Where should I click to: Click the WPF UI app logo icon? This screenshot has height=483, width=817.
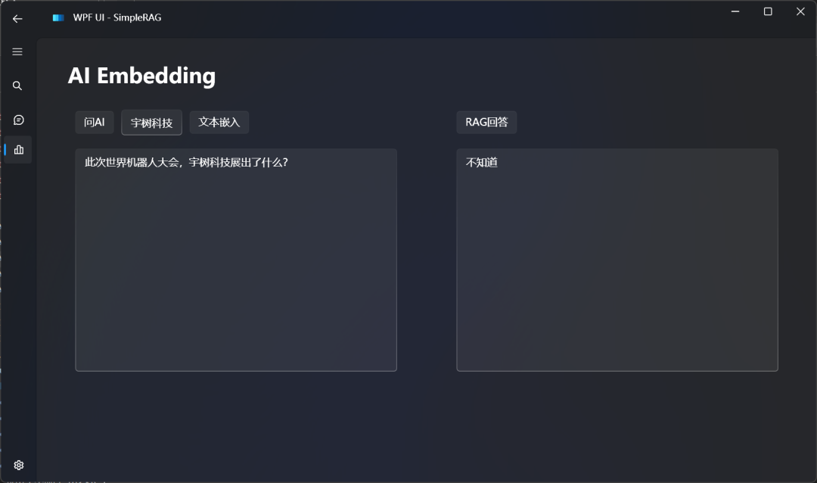(x=57, y=17)
